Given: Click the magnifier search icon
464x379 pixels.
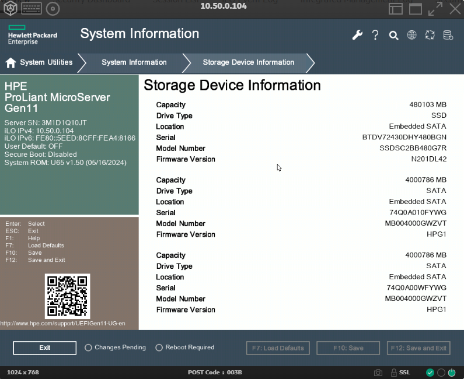Looking at the screenshot, I should coord(393,36).
